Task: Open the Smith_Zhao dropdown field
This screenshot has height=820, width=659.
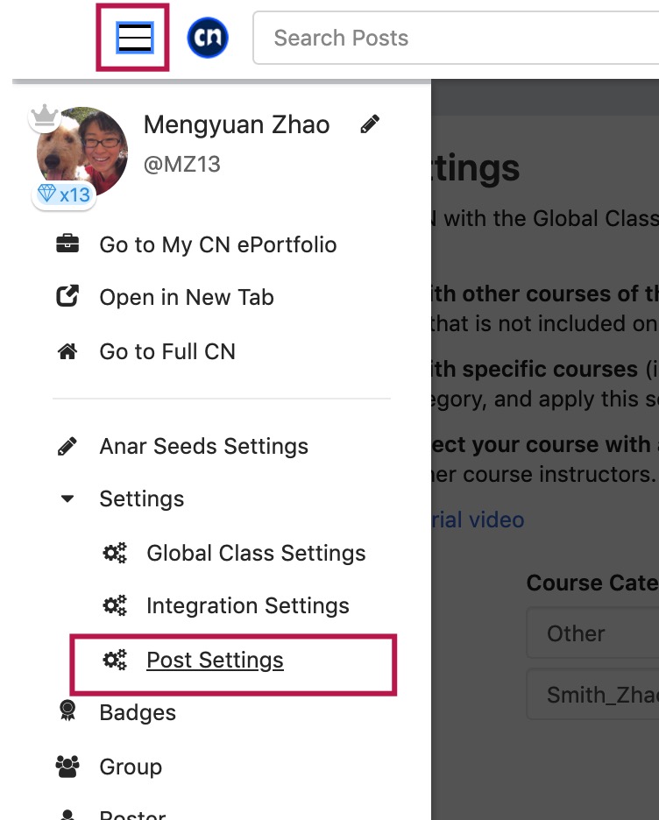Action: 592,694
